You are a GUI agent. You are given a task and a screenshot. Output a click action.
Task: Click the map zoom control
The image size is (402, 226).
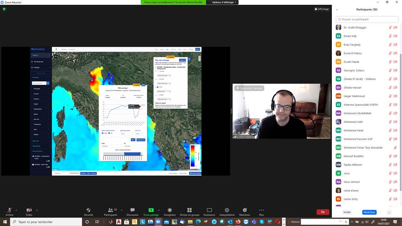click(x=199, y=59)
